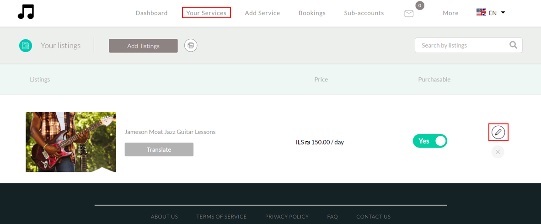Toggle the Purchasable Yes switch
The image size is (541, 224).
pos(430,141)
